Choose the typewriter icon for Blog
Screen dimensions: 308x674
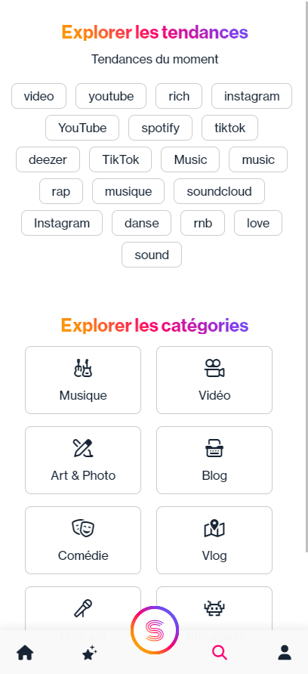pos(214,448)
